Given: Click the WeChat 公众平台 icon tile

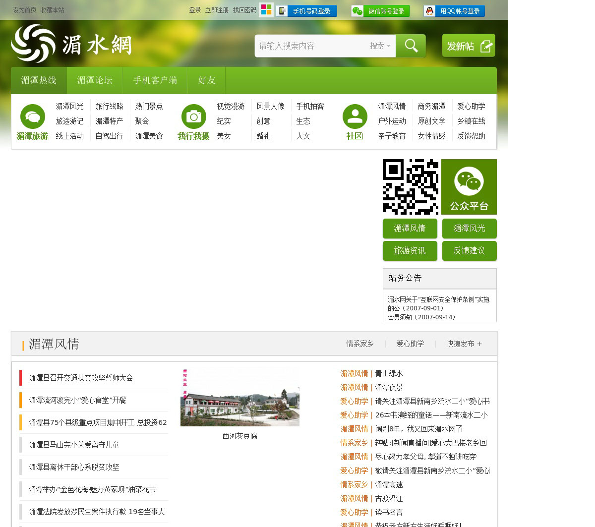Looking at the screenshot, I should pyautogui.click(x=469, y=187).
